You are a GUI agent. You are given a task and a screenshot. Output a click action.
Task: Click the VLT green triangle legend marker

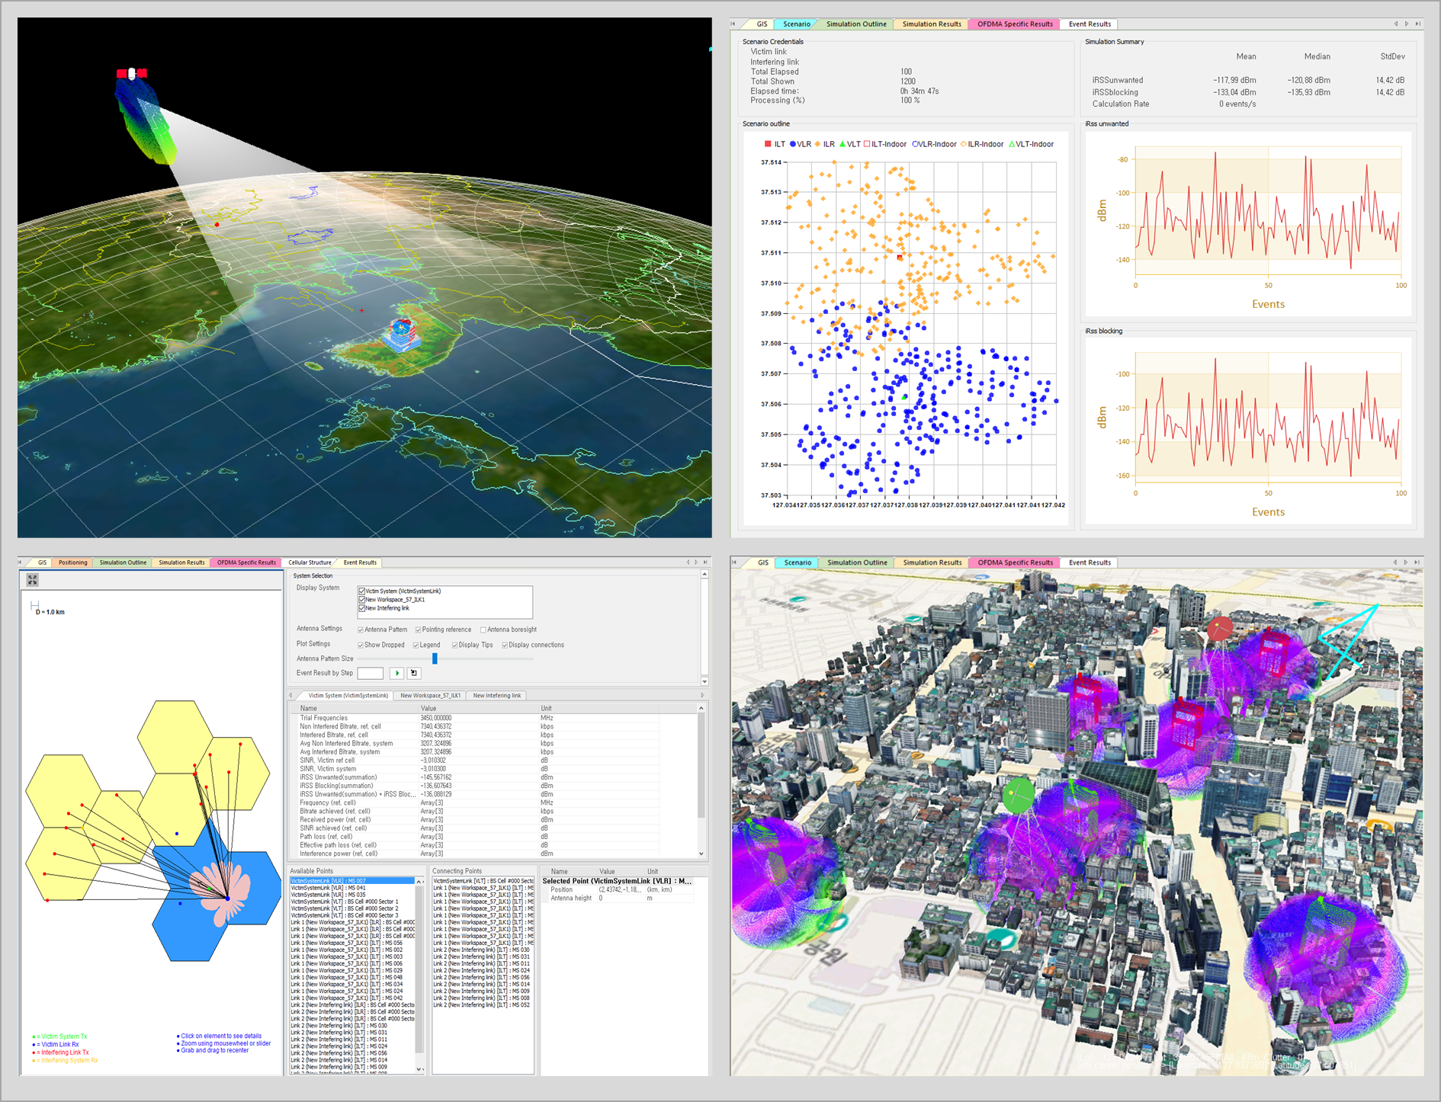pos(842,144)
